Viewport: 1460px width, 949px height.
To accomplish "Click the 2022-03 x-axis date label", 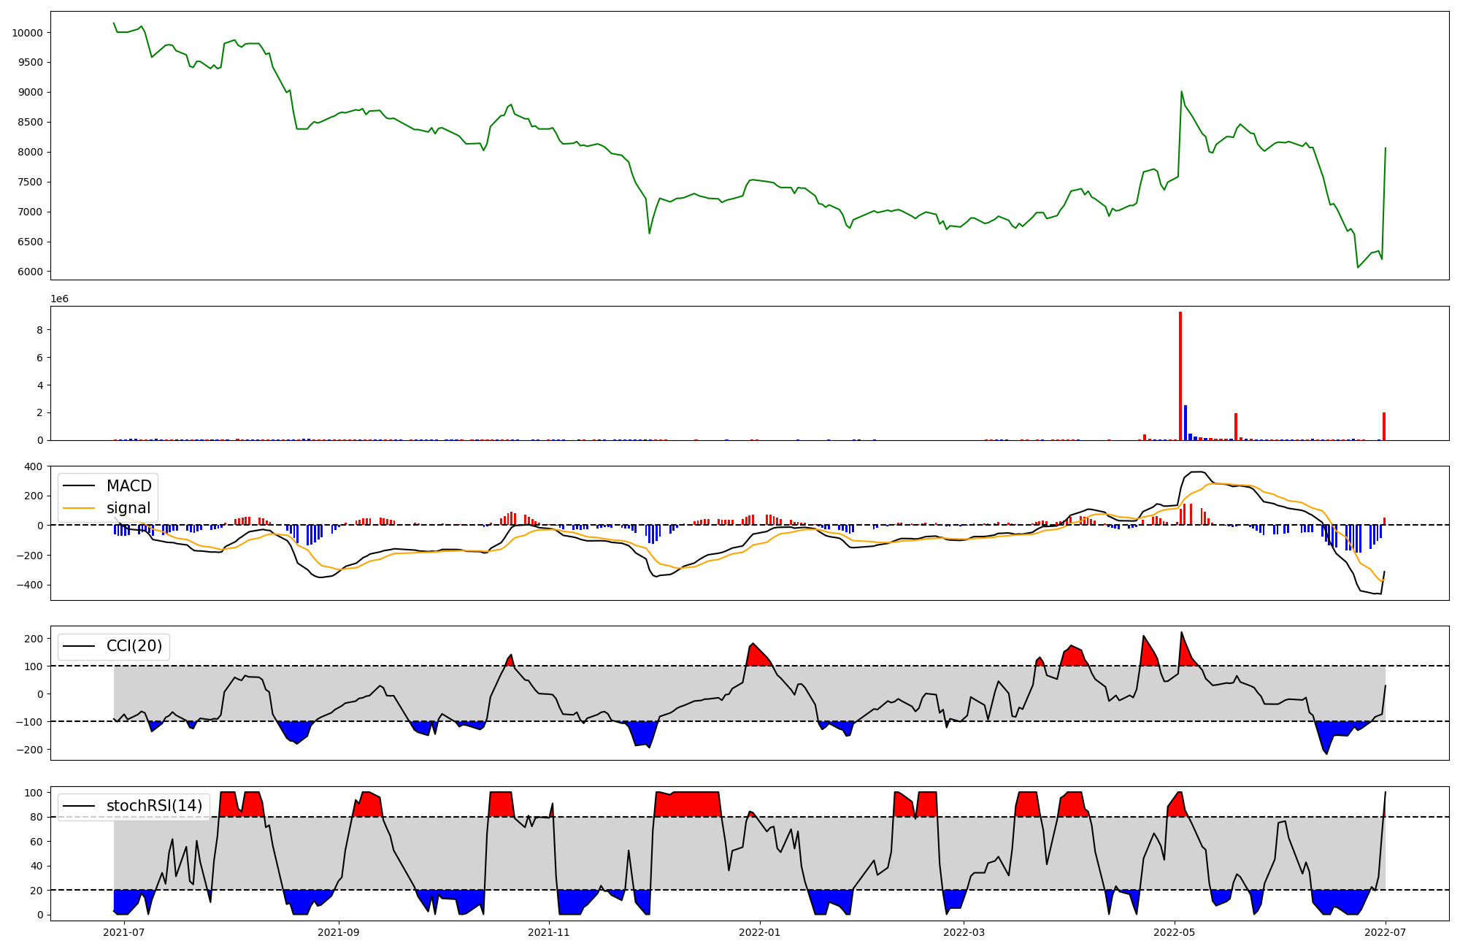I will [964, 931].
